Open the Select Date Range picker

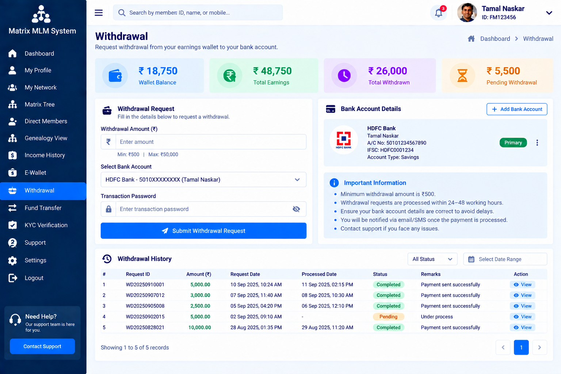point(505,259)
